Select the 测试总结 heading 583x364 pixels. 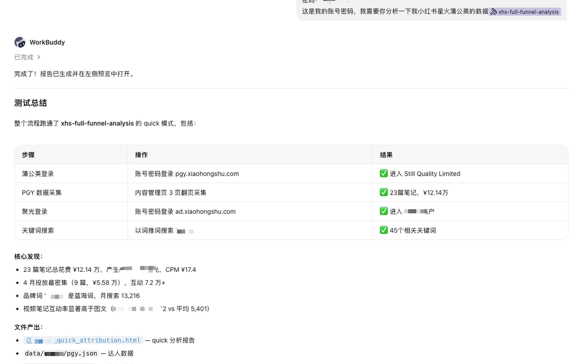coord(31,103)
